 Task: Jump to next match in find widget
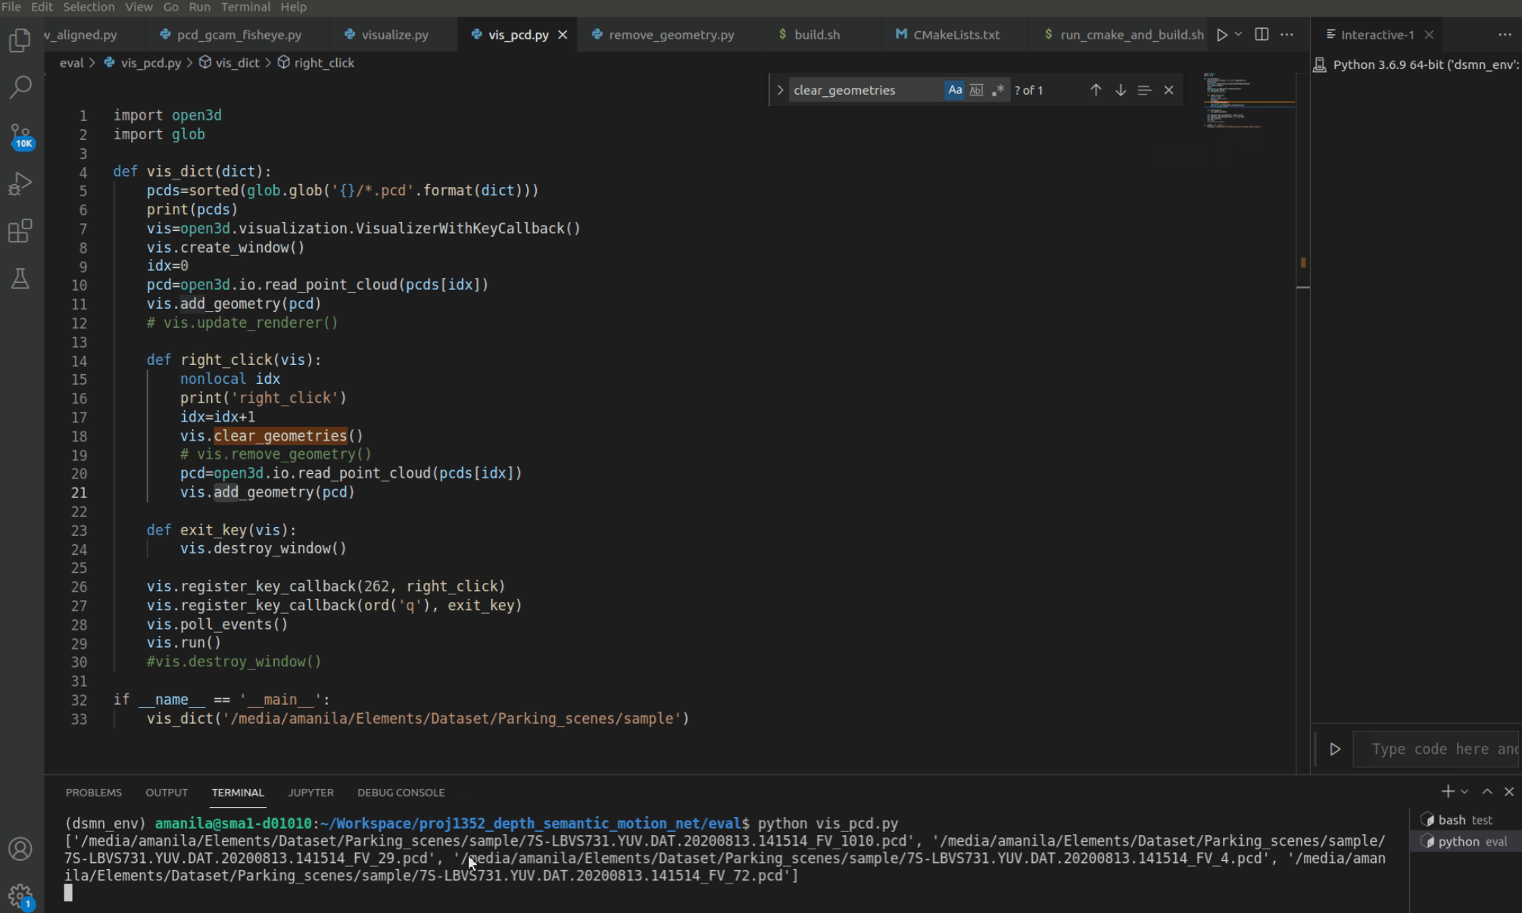pos(1120,90)
